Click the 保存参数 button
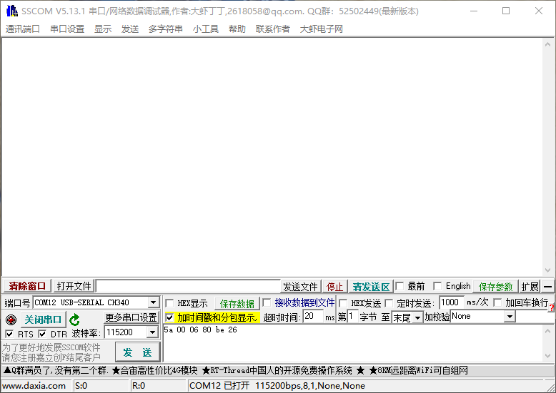 pos(495,287)
